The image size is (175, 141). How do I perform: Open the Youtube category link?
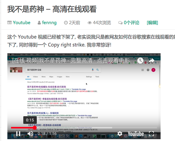click(21, 23)
